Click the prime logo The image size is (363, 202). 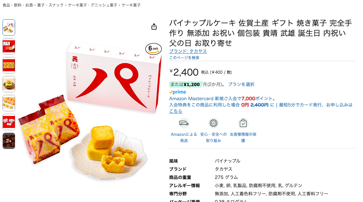point(178,92)
